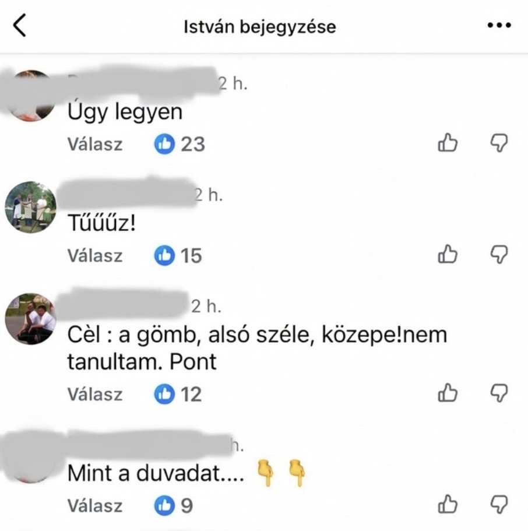Dislike the "Mint a duvadat" comment
The image size is (528, 531).
499,505
